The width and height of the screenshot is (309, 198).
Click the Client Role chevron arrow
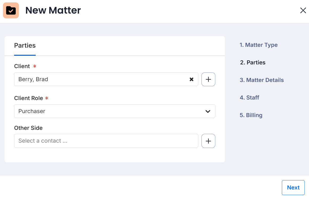coord(208,111)
